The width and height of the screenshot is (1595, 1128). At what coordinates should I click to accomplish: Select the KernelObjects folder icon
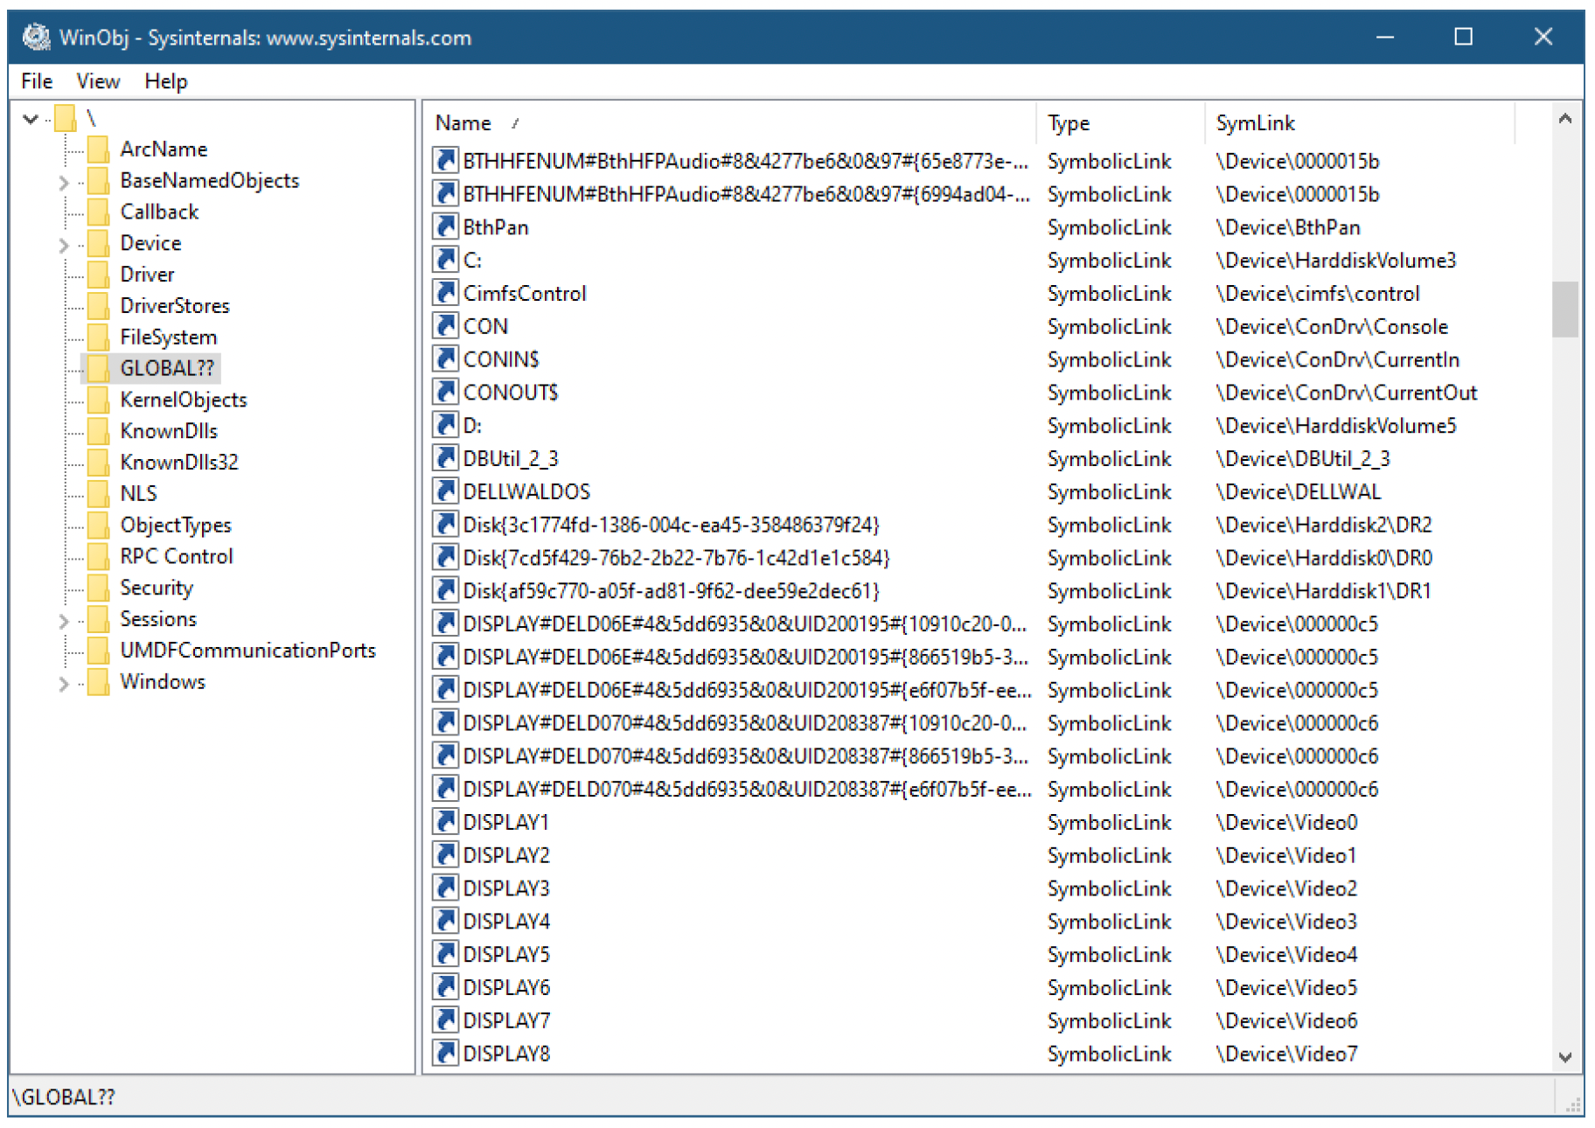[x=98, y=400]
